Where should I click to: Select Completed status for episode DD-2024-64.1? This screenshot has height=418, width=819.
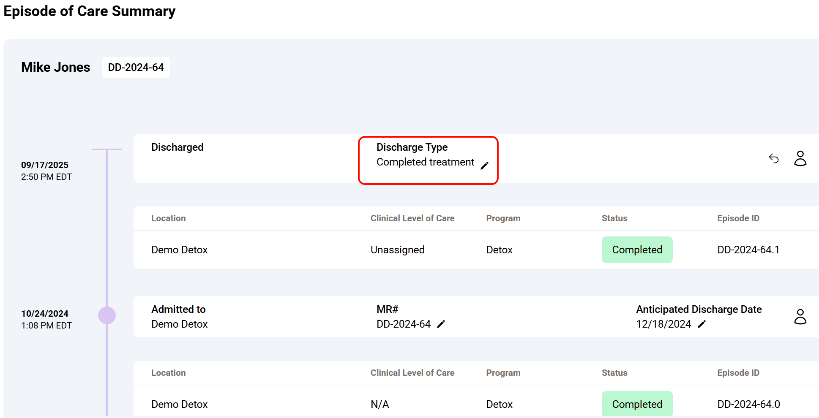[637, 250]
